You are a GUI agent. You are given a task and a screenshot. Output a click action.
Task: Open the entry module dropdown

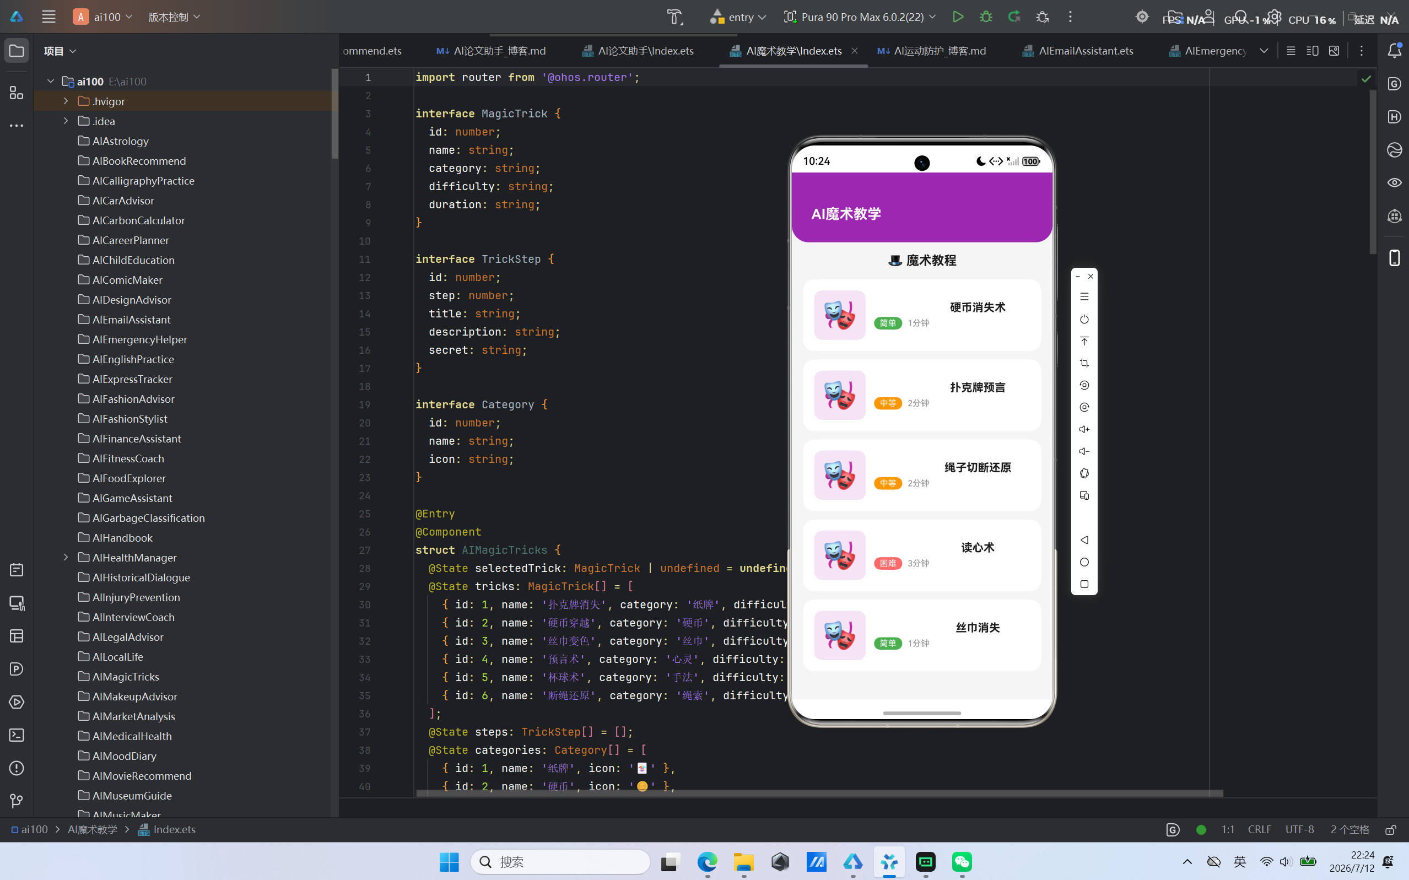pos(737,17)
